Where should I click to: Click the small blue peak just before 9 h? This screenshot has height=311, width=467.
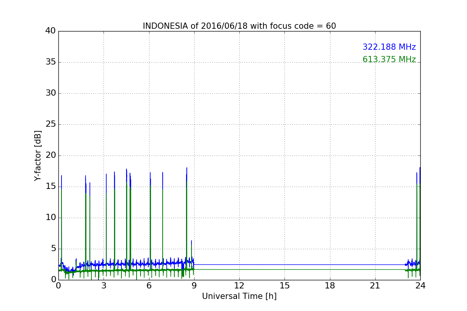click(x=191, y=242)
